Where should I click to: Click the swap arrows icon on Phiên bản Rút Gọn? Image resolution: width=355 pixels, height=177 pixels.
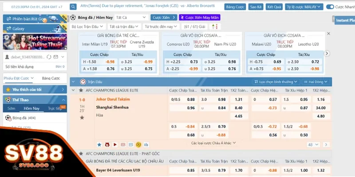tap(9, 19)
